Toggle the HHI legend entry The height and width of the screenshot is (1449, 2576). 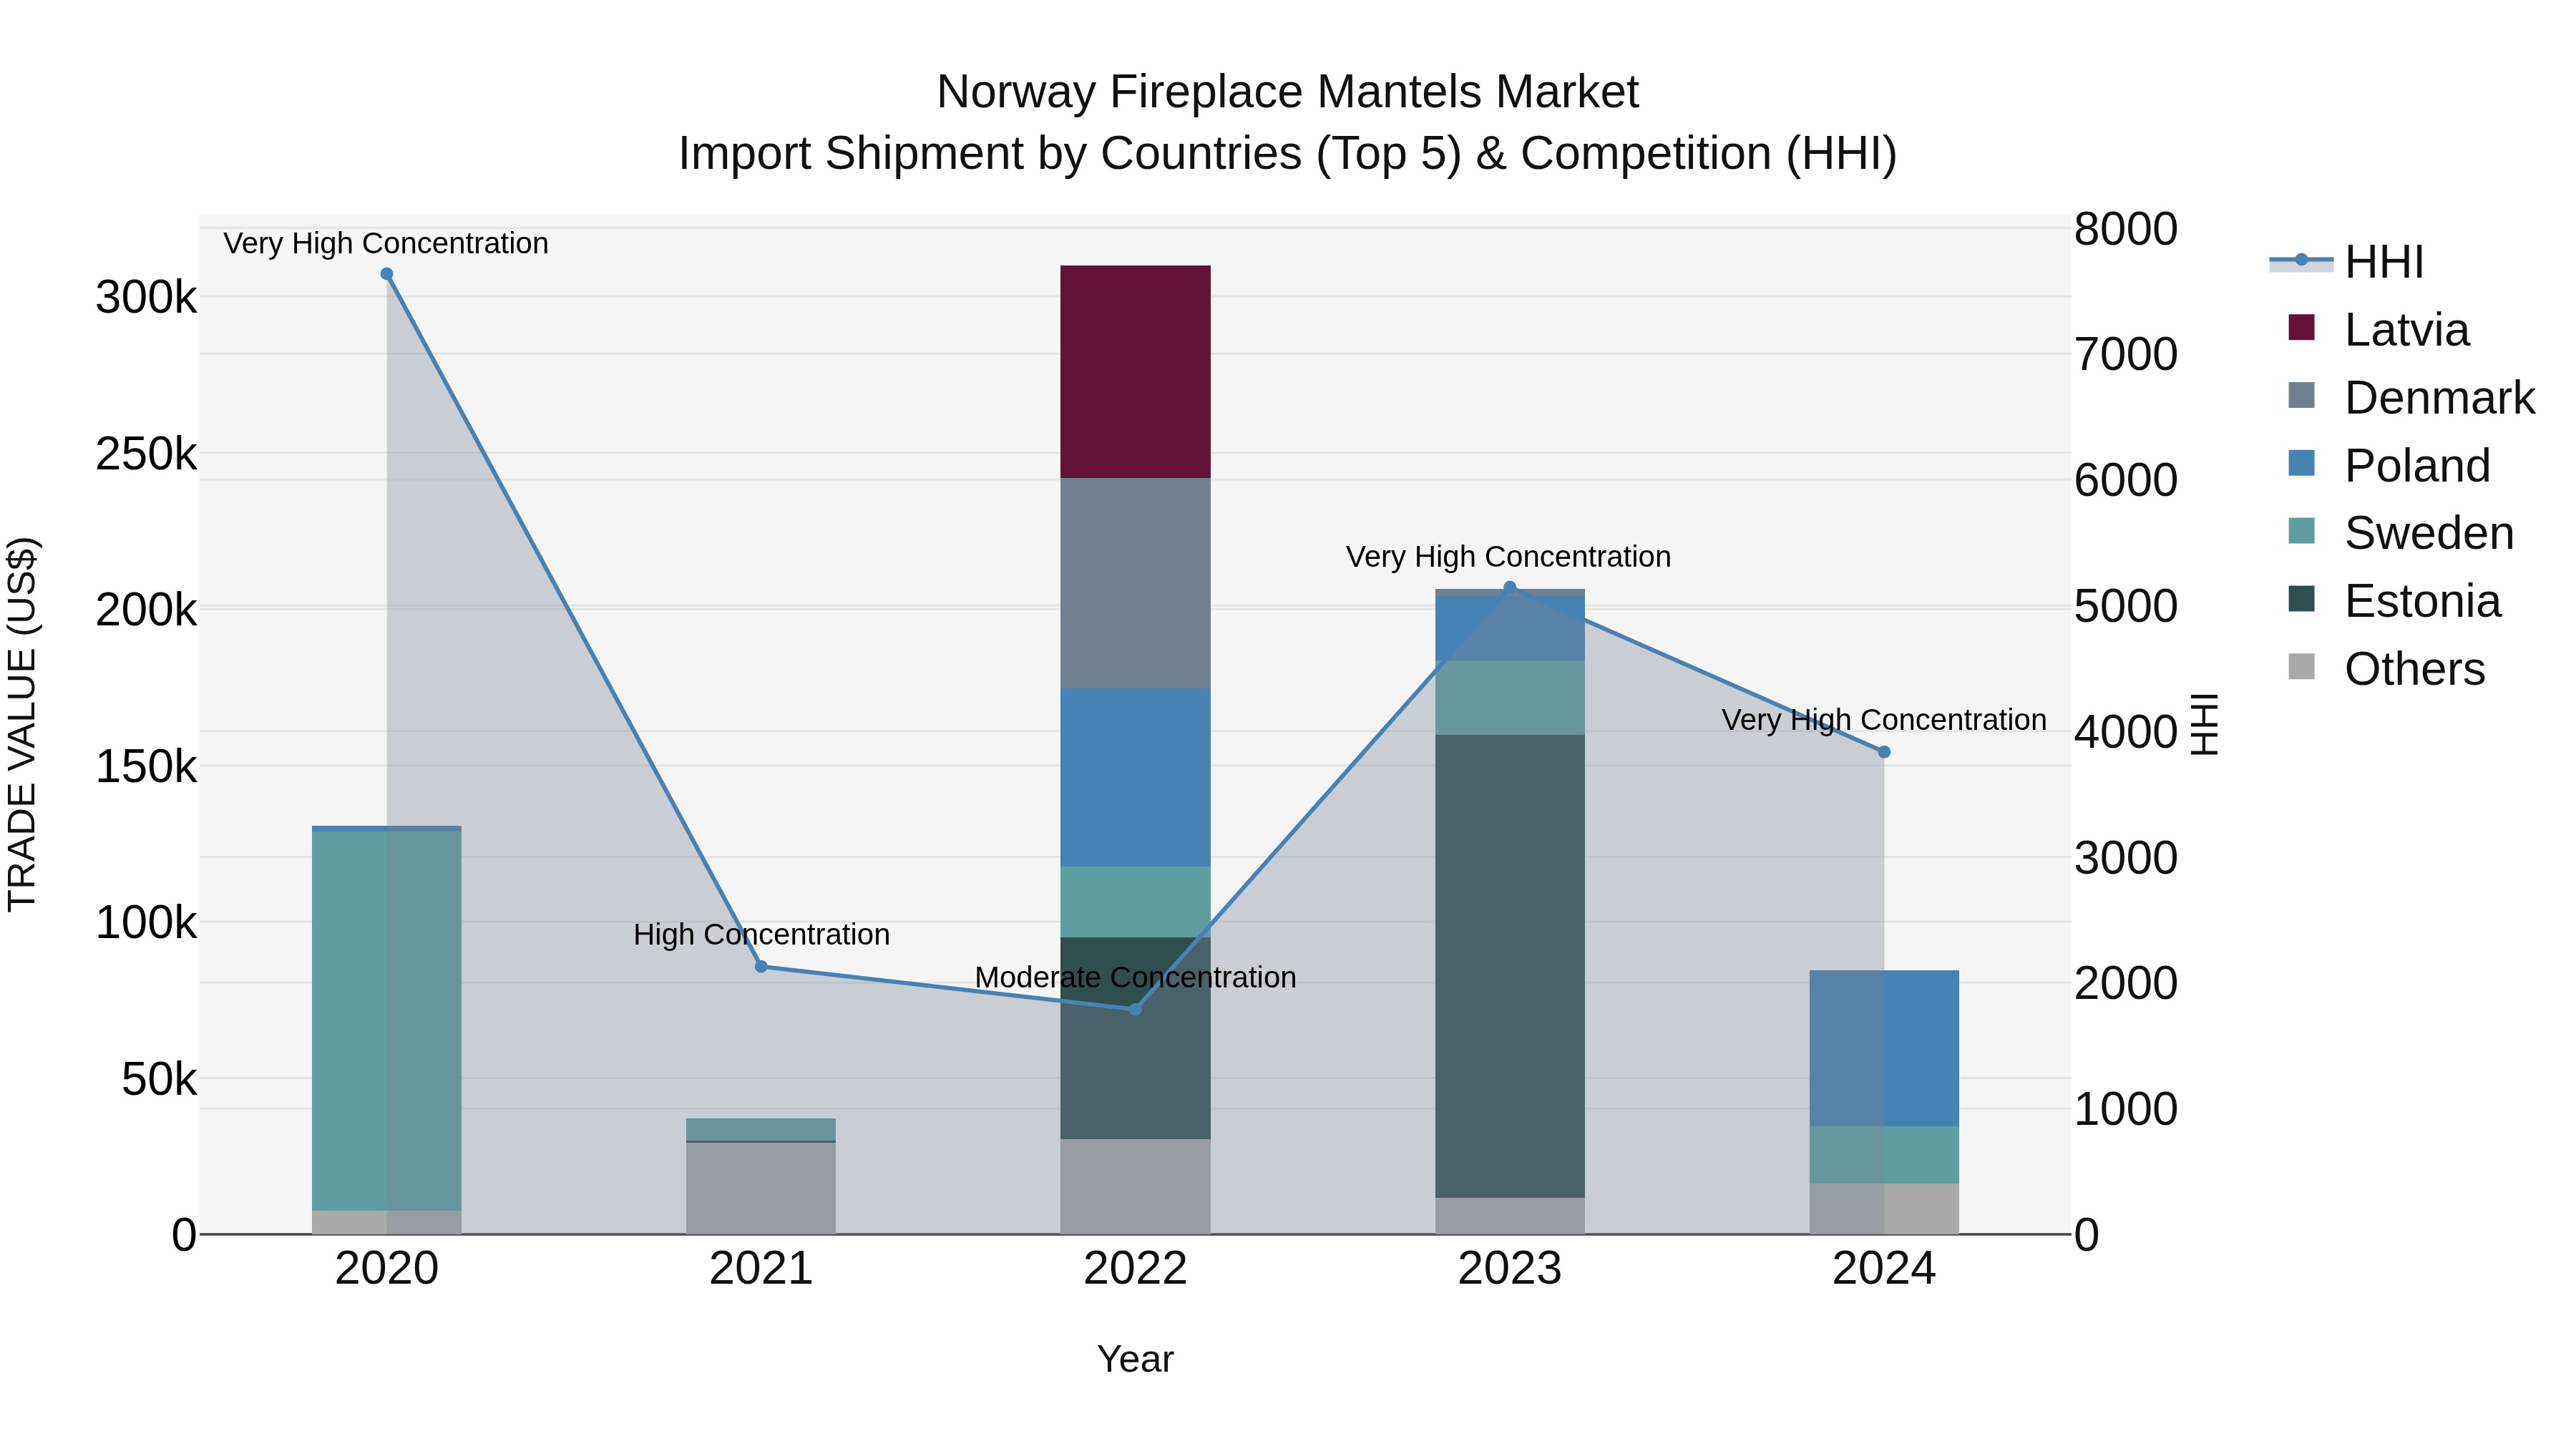pyautogui.click(x=2346, y=262)
